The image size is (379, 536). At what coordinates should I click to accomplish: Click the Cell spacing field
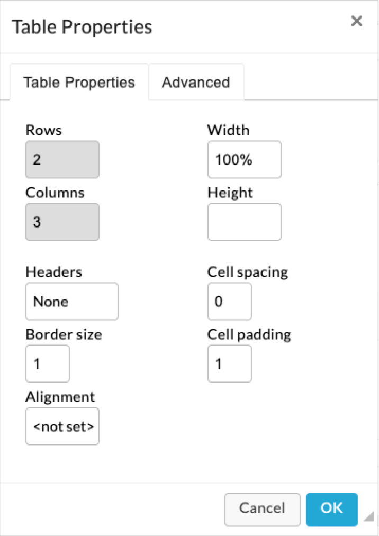click(x=229, y=302)
